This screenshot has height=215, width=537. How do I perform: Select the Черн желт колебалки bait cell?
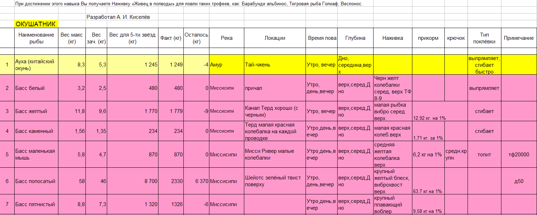coord(392,88)
